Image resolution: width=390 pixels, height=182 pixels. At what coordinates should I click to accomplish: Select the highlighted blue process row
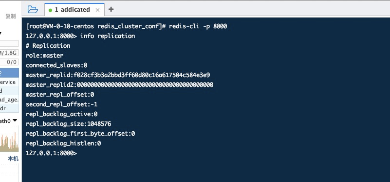[9, 73]
